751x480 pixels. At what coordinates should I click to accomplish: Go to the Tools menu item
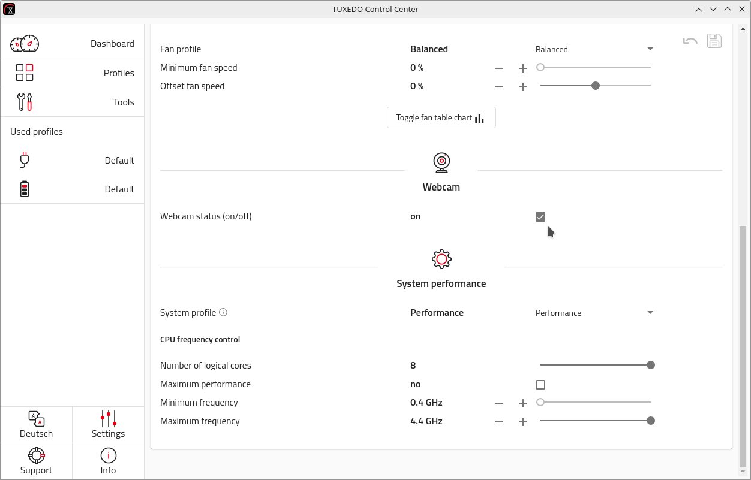(72, 102)
